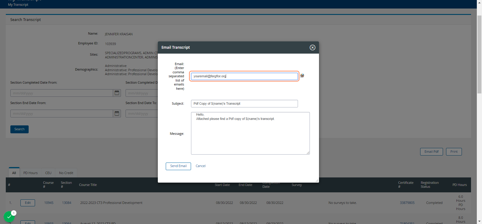Select the No Credit tab
Viewport: 482px width, 224px height.
pyautogui.click(x=66, y=173)
